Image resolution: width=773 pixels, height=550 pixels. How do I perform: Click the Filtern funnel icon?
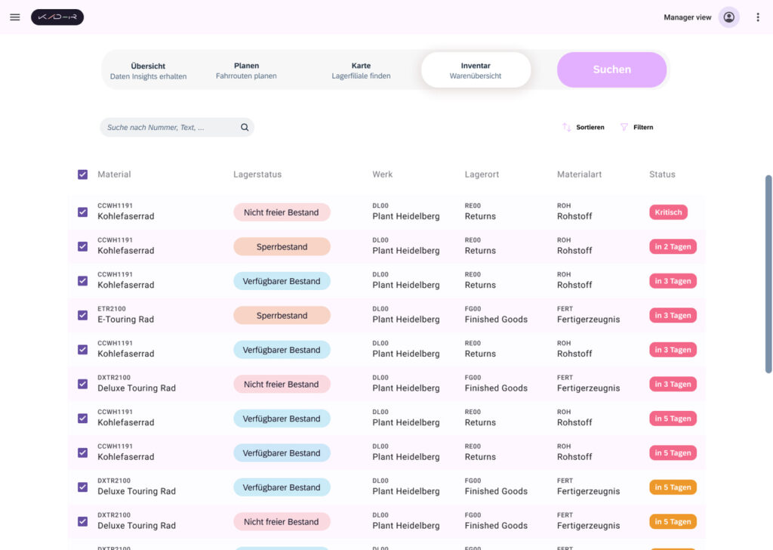click(x=624, y=127)
